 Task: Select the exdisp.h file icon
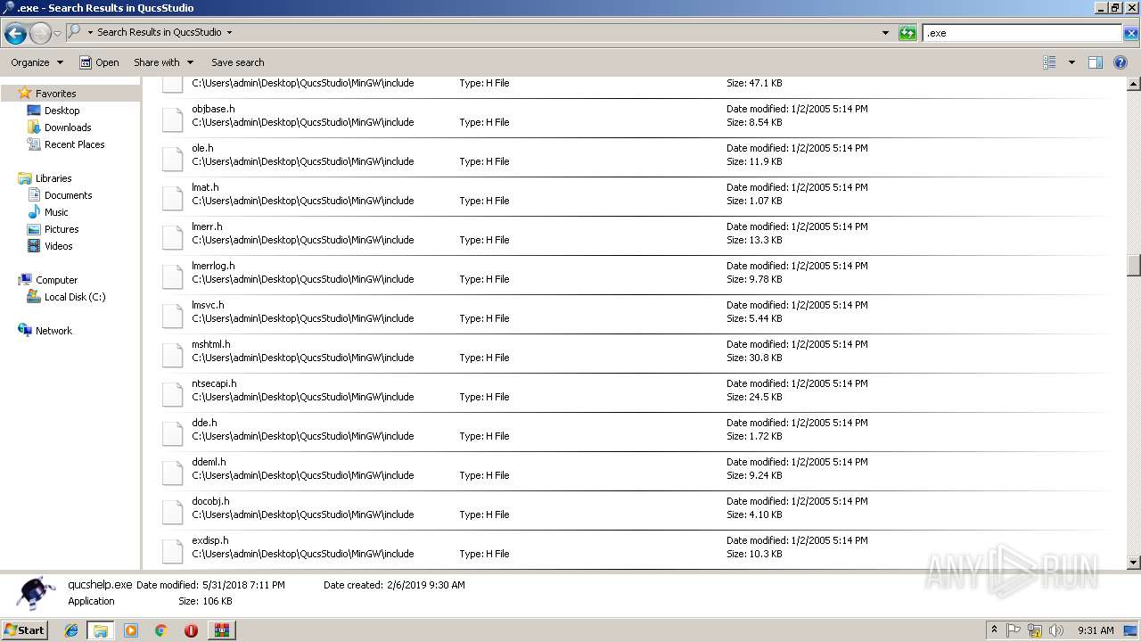pyautogui.click(x=173, y=550)
